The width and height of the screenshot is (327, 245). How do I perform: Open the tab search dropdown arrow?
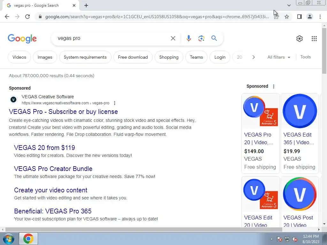[x=289, y=5]
